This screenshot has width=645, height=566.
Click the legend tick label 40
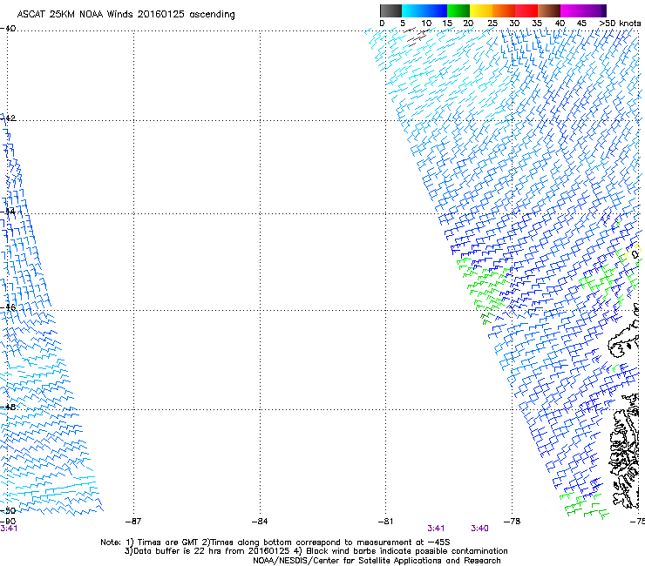pos(560,24)
